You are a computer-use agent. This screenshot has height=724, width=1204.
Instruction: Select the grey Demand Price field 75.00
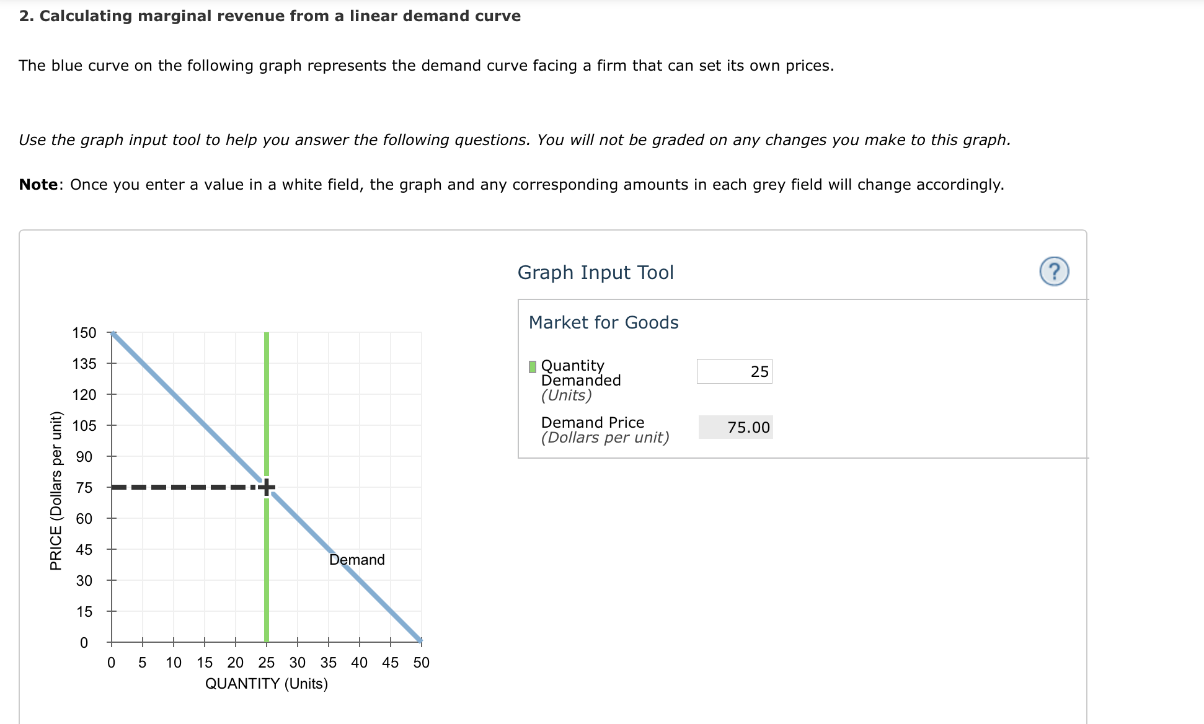(x=736, y=427)
